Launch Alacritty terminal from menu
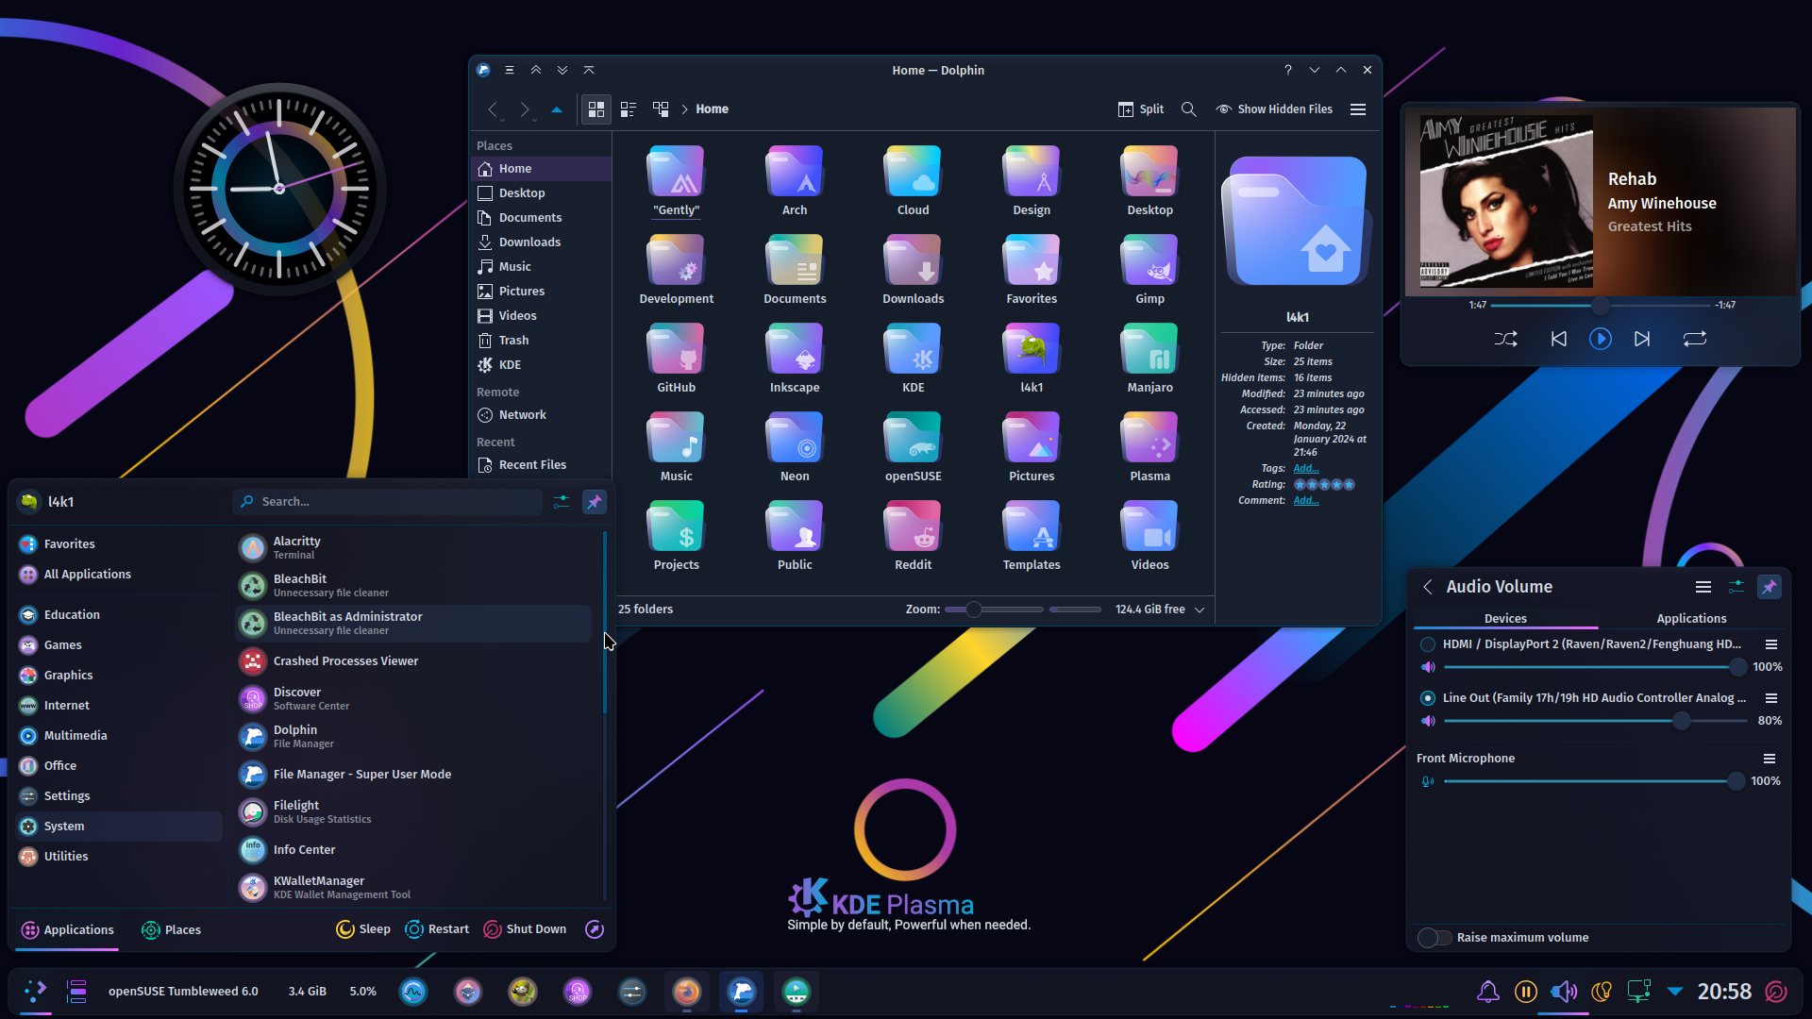The image size is (1812, 1019). (413, 547)
